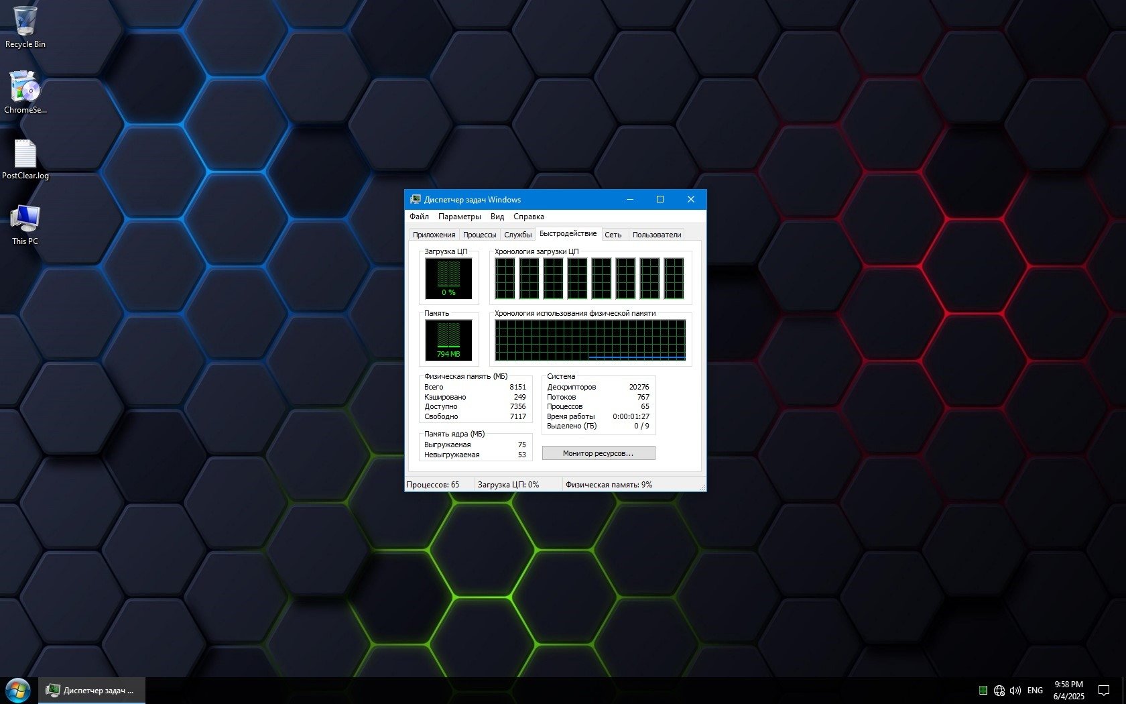Click the leftmost CPU history core graph
Screen dimensions: 1126x704
tap(505, 278)
